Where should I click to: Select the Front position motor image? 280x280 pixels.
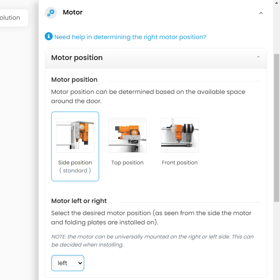(x=180, y=135)
